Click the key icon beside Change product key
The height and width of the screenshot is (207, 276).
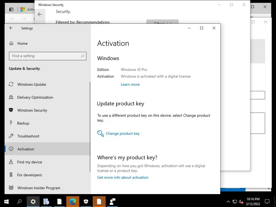(x=100, y=133)
